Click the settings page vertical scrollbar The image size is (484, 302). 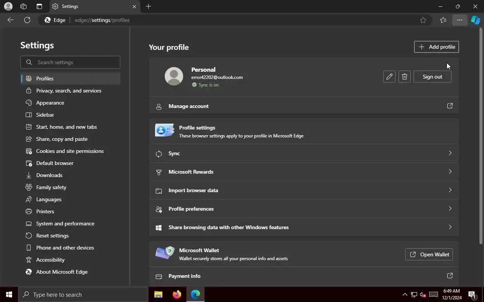pyautogui.click(x=481, y=136)
